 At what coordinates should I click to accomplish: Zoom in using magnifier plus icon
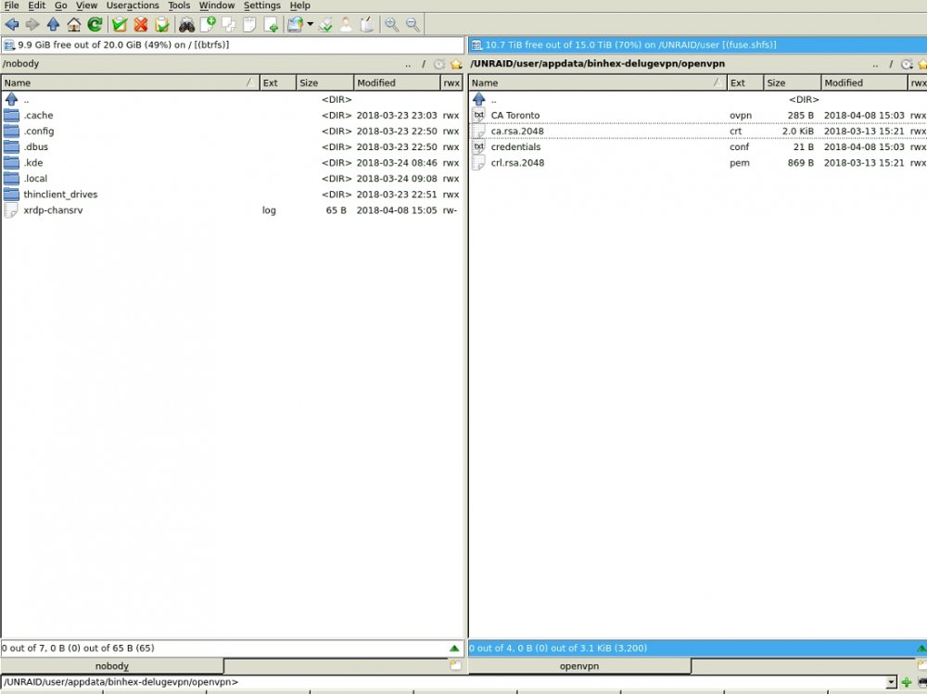(x=391, y=24)
